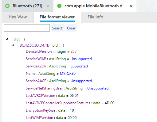Screen dimensions: 157x122
Task: Click the Clear button
Action: pyautogui.click(x=71, y=28)
